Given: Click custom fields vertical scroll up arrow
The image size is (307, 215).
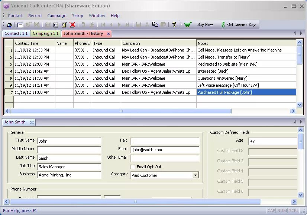Looking at the screenshot, I should 300,130.
